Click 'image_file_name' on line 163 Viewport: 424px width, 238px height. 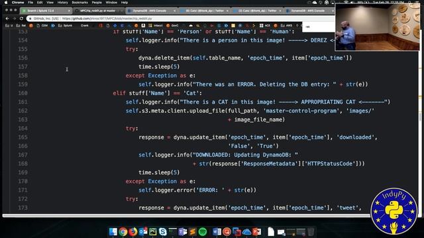[258, 120]
